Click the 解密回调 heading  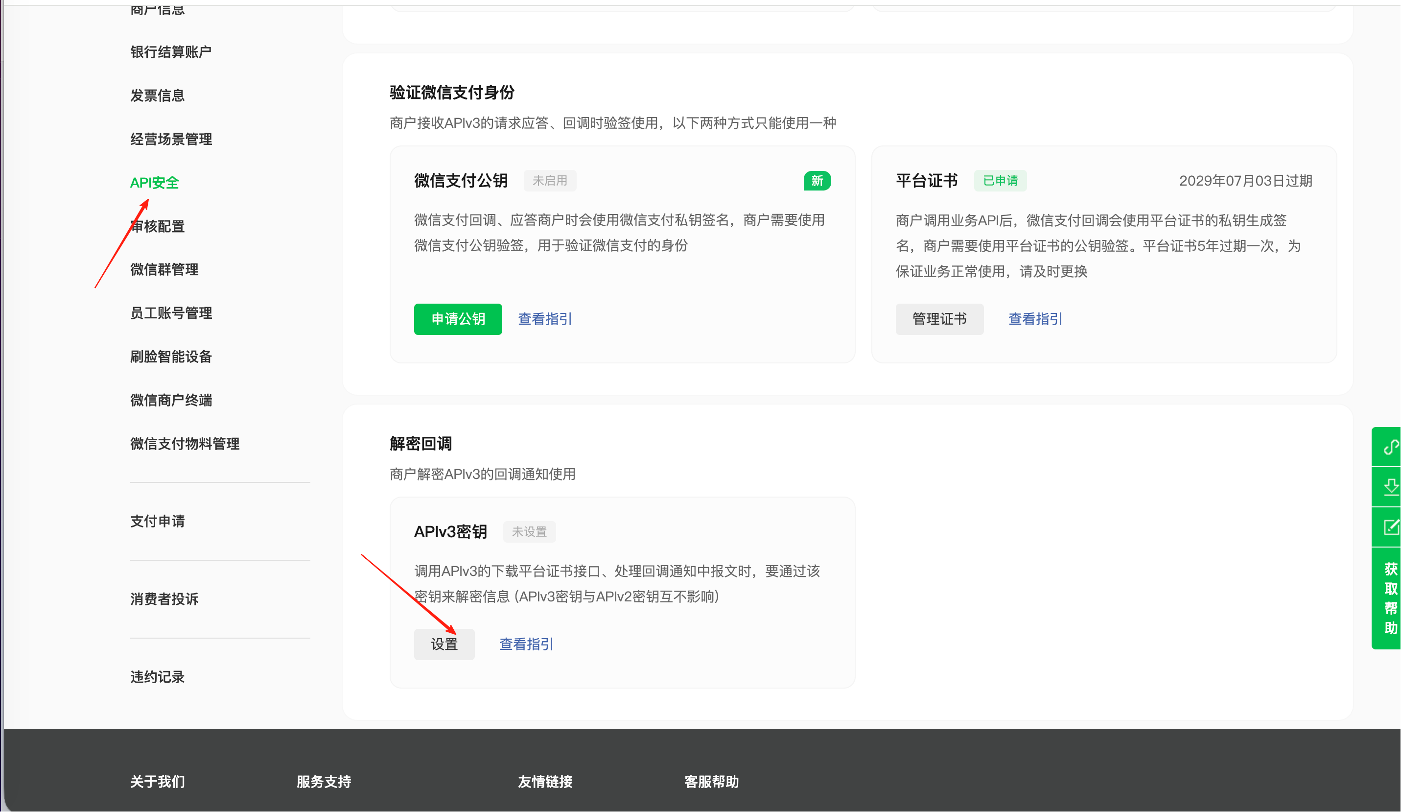tap(421, 444)
